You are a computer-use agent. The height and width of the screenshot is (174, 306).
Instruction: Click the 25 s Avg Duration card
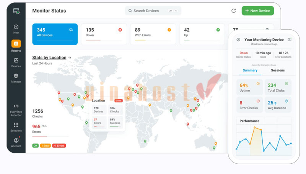click(278, 105)
